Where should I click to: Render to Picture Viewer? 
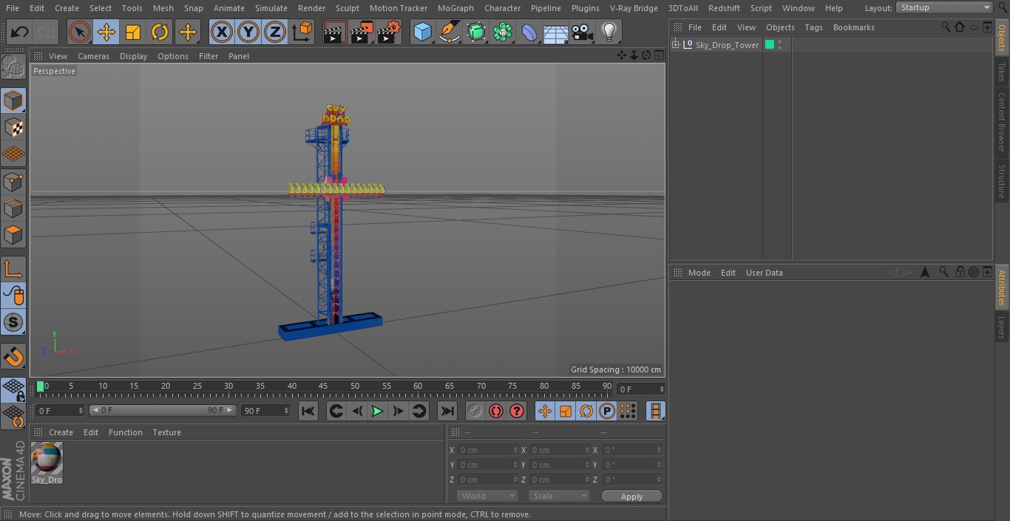click(x=362, y=32)
